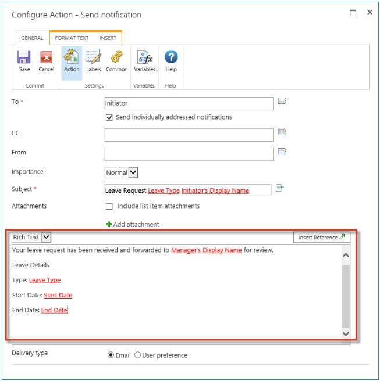Screen dimensions: 380x381
Task: Click the green Add attachment plus icon
Action: point(109,224)
